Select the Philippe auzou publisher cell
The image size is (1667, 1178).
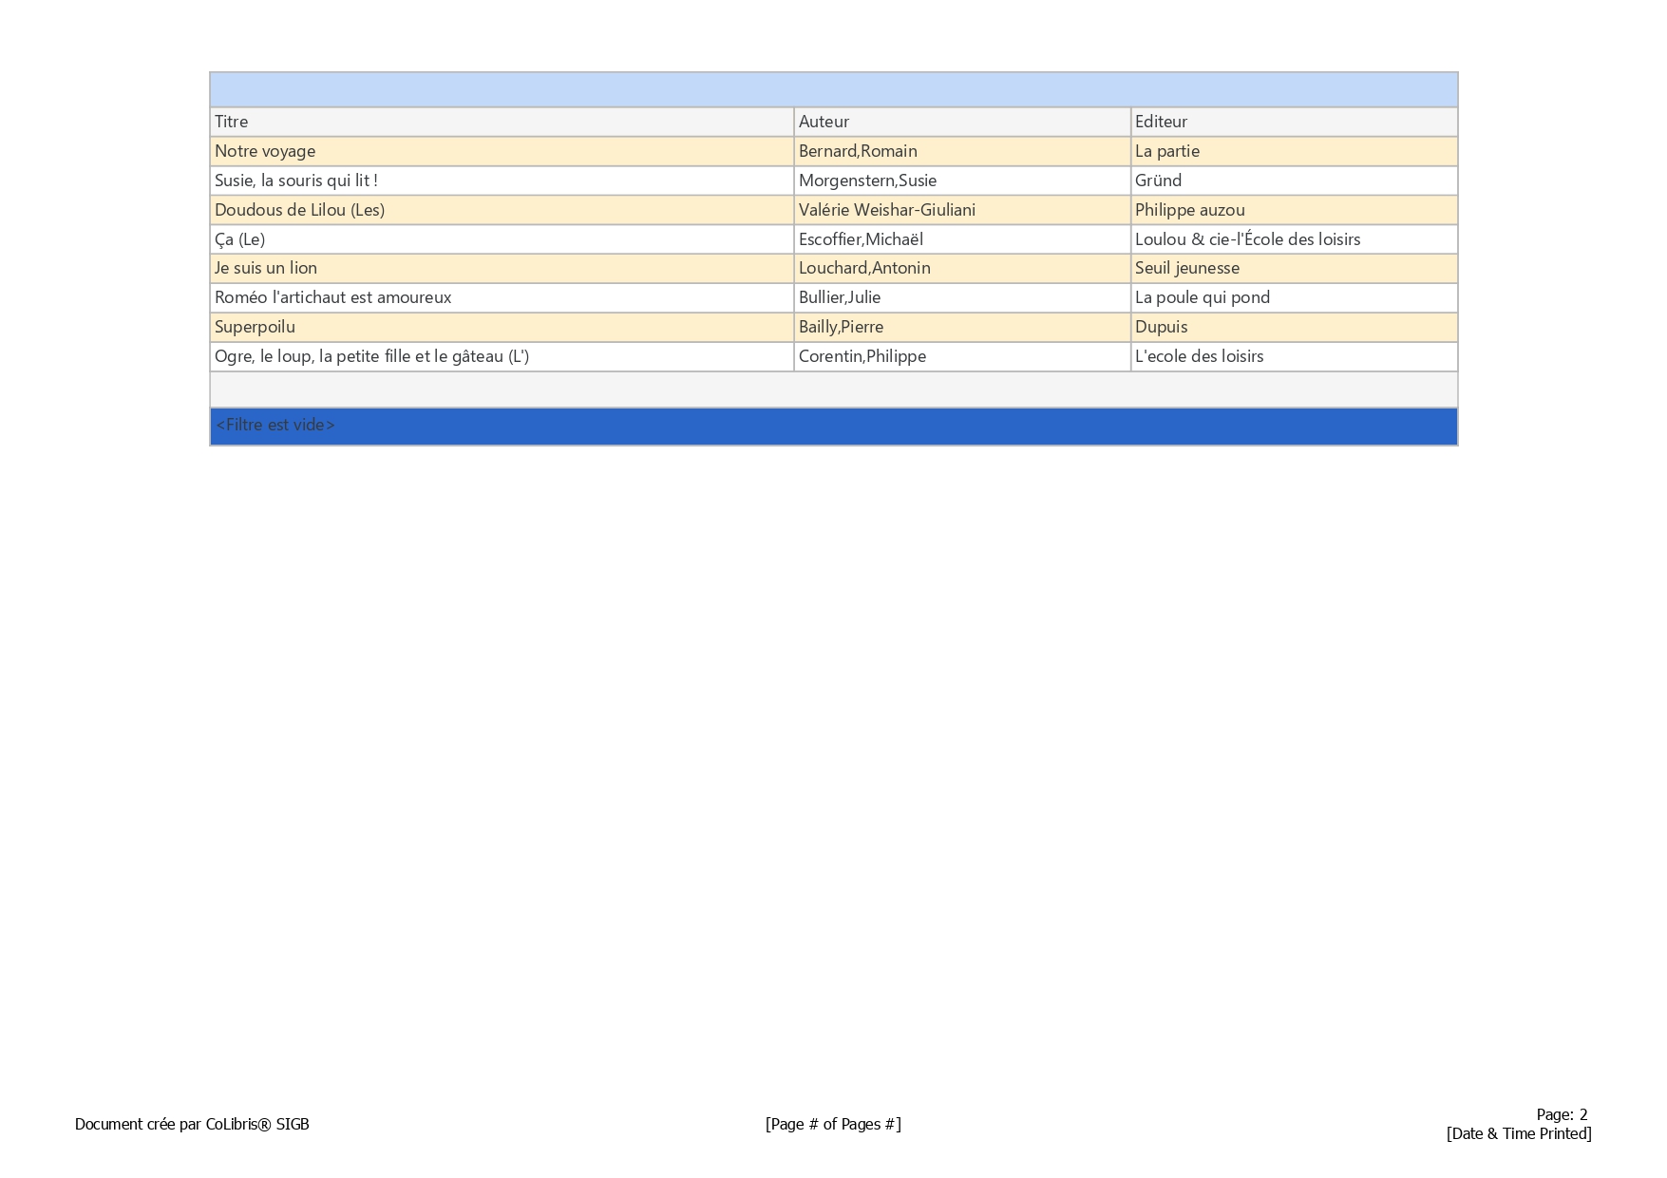pyautogui.click(x=1294, y=210)
